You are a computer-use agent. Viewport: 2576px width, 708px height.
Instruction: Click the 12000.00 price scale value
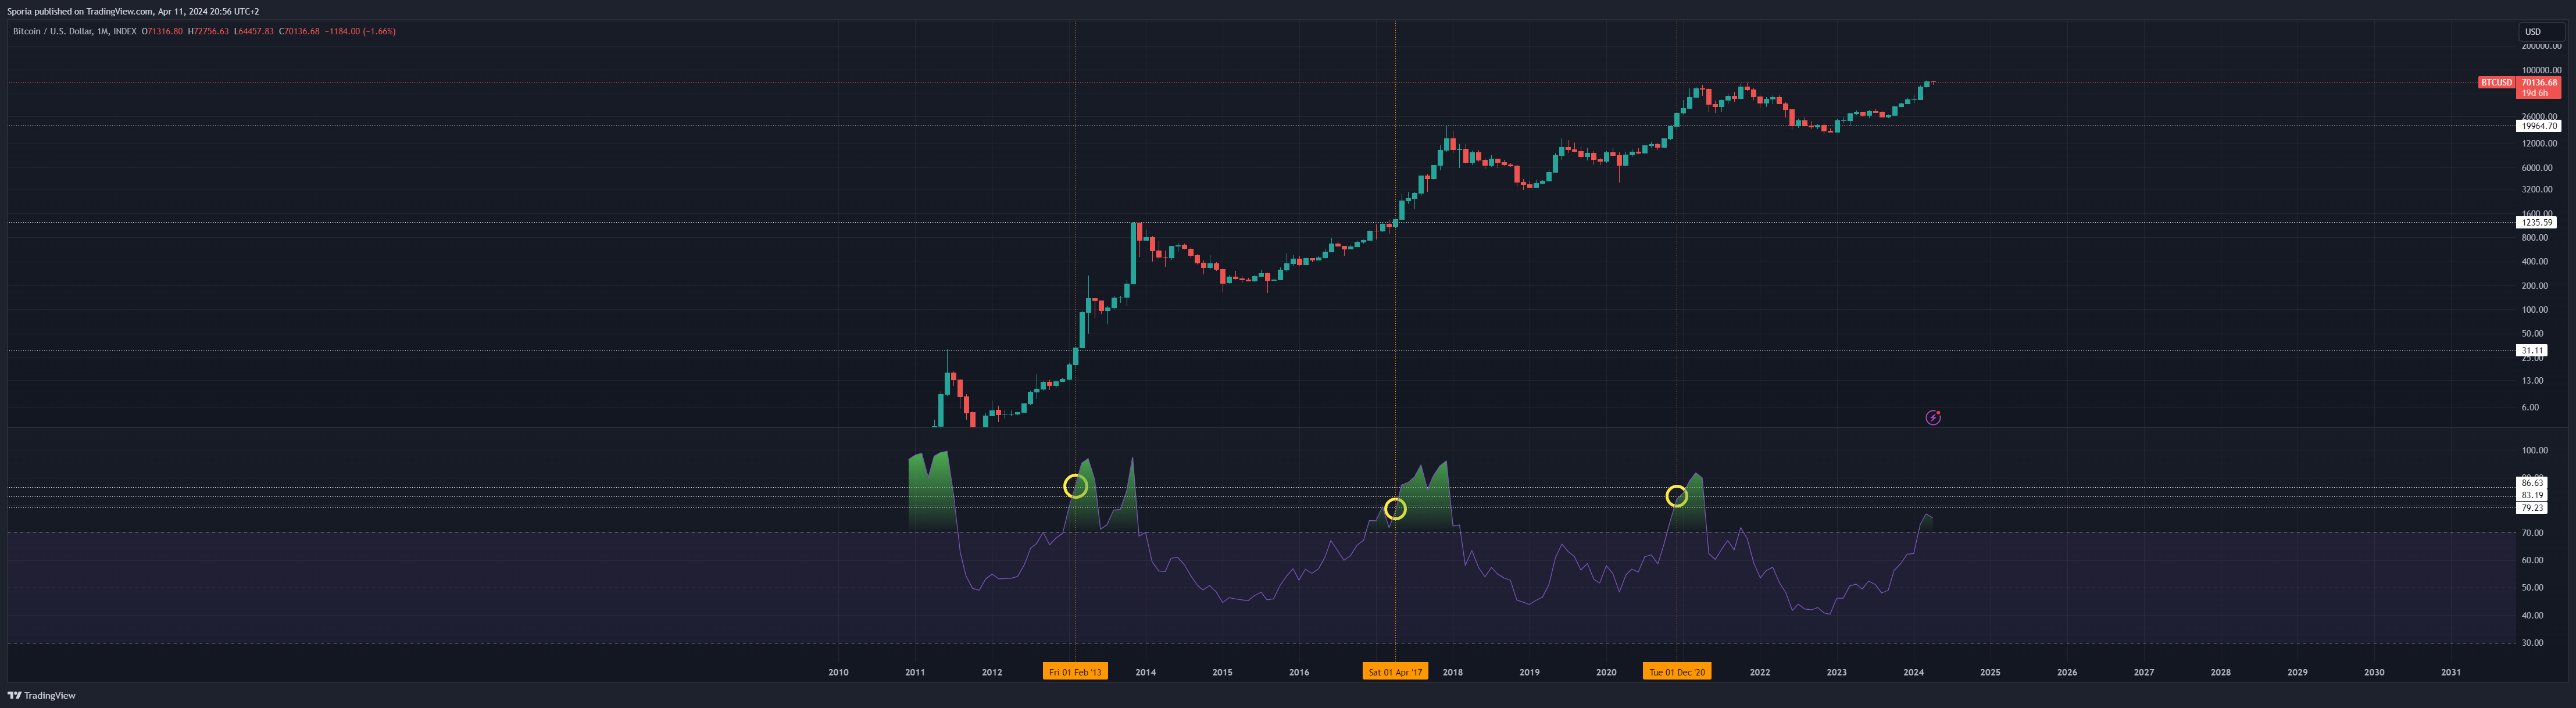click(x=2539, y=143)
